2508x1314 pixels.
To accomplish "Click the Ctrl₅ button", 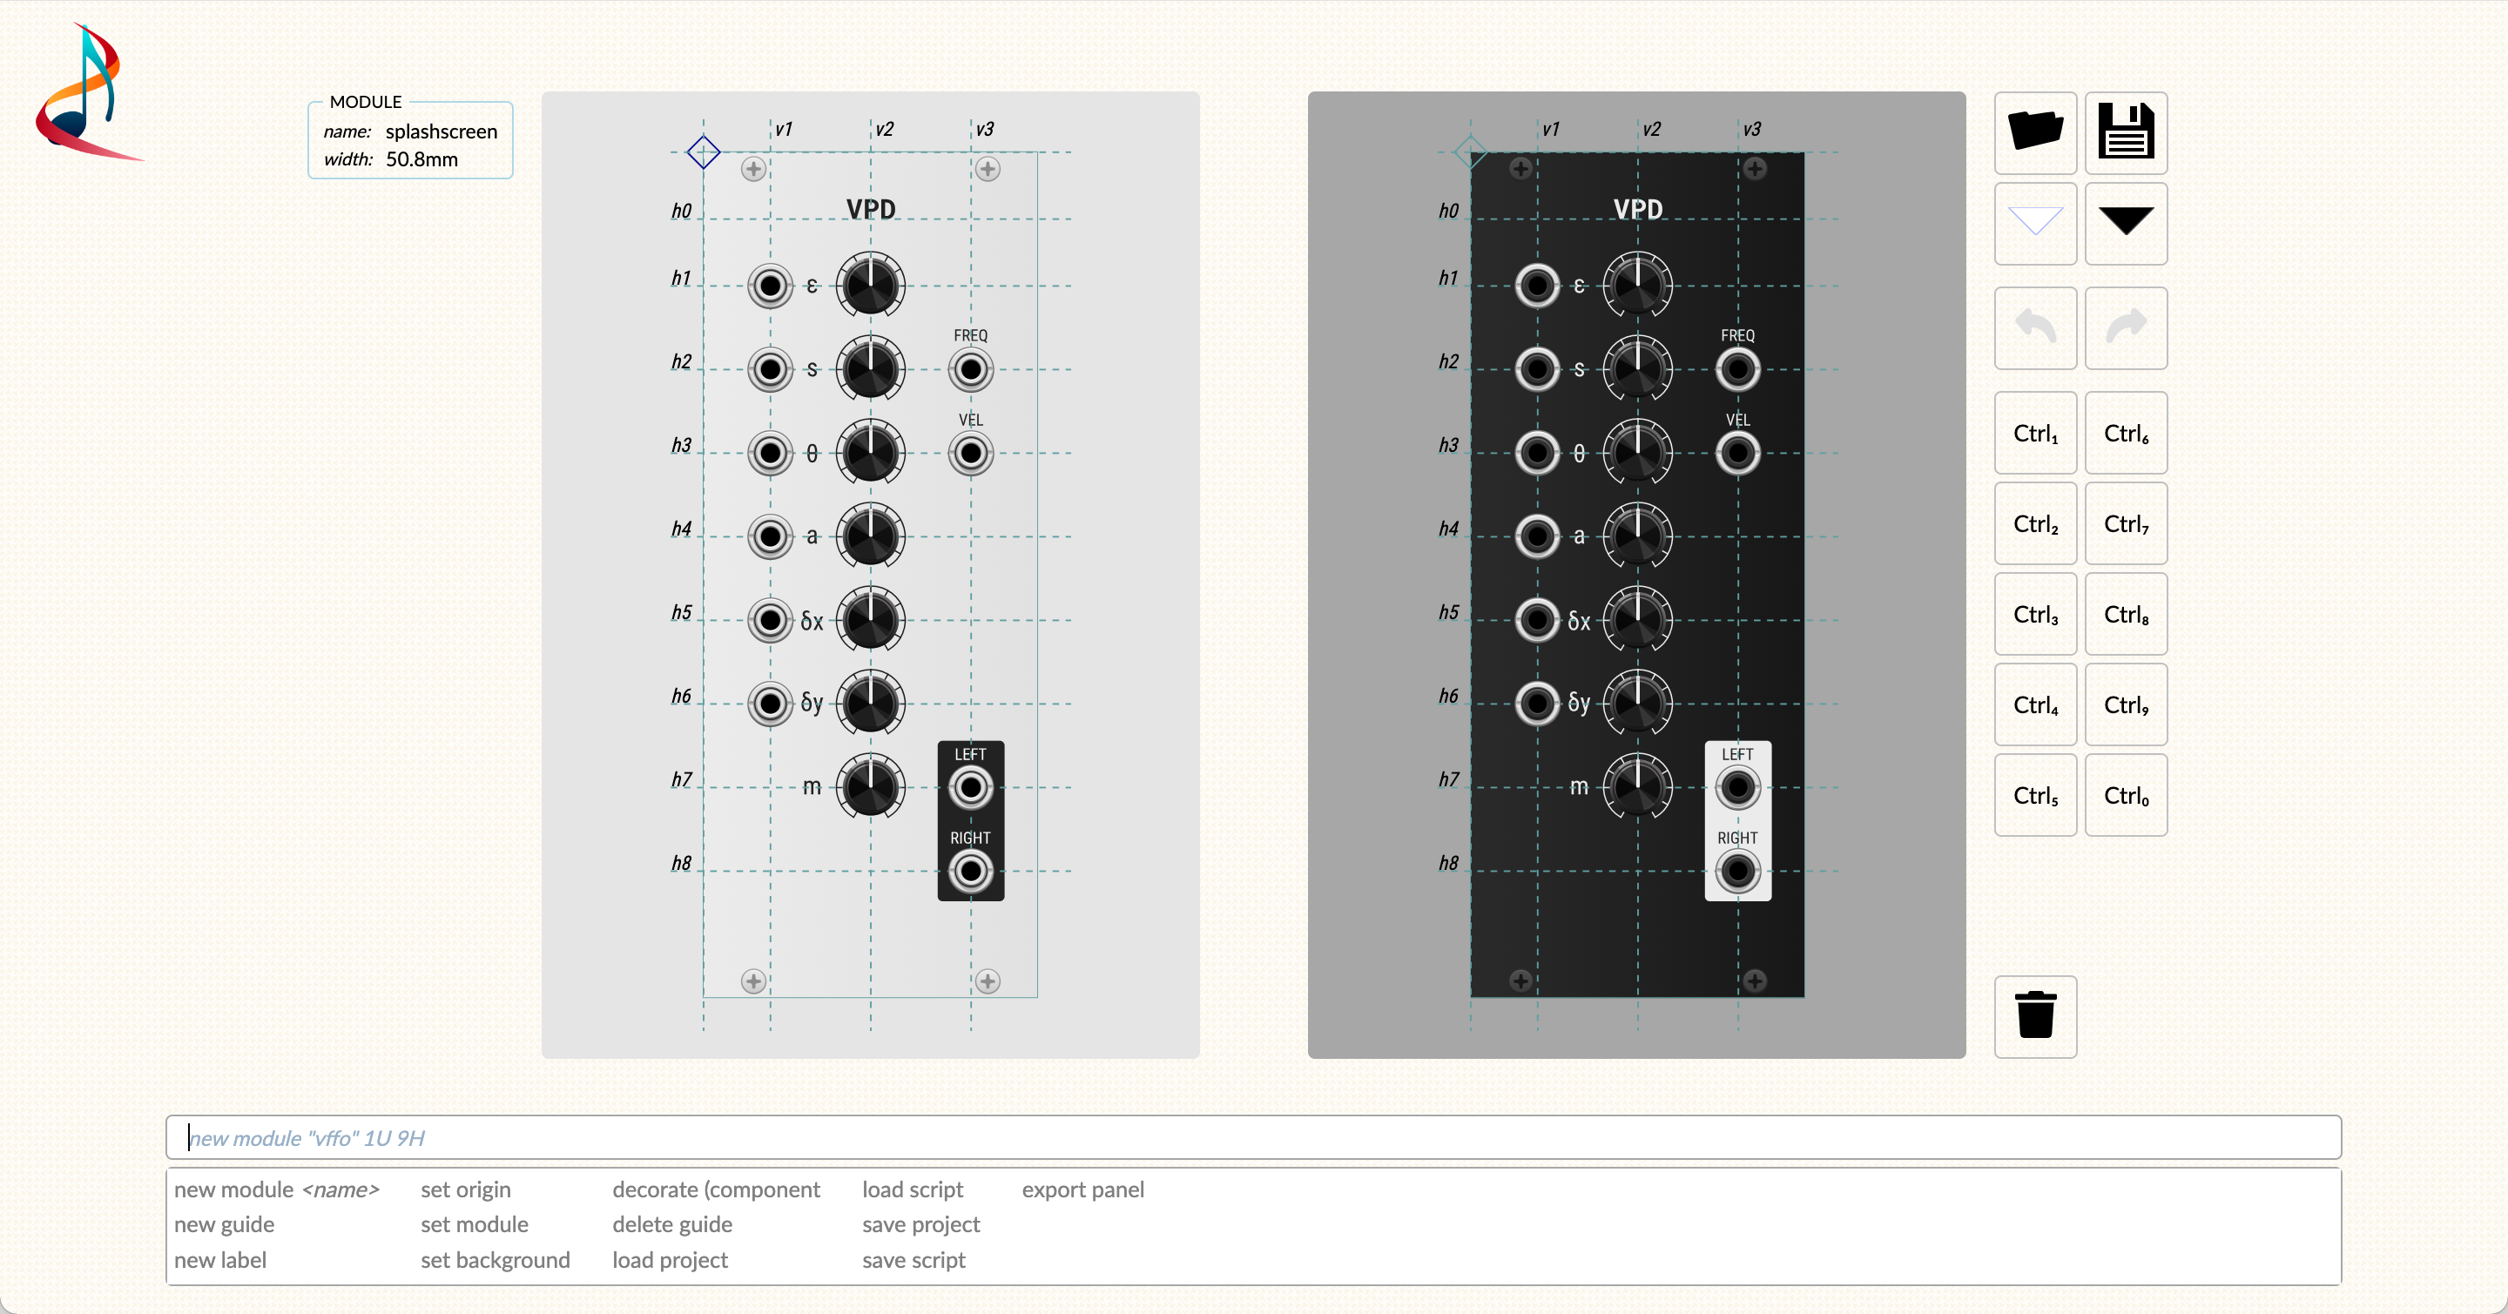I will [2035, 794].
